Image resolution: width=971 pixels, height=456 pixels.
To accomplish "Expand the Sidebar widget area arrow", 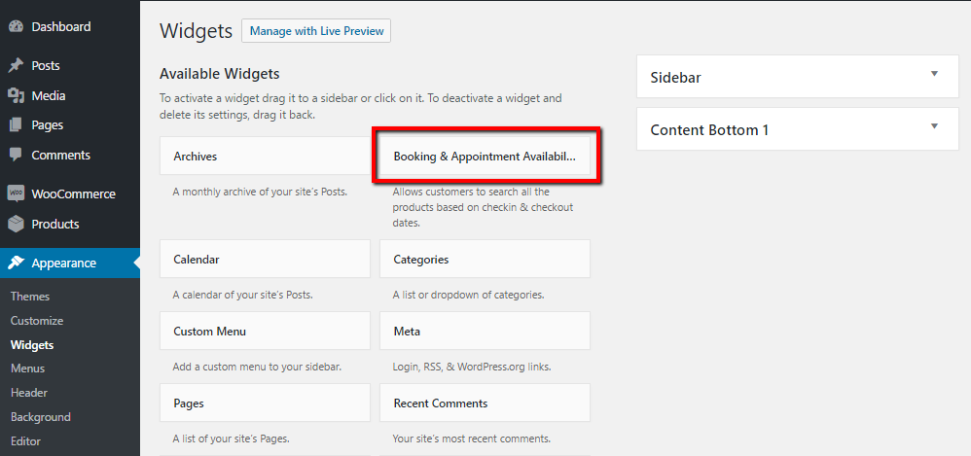I will (x=934, y=74).
